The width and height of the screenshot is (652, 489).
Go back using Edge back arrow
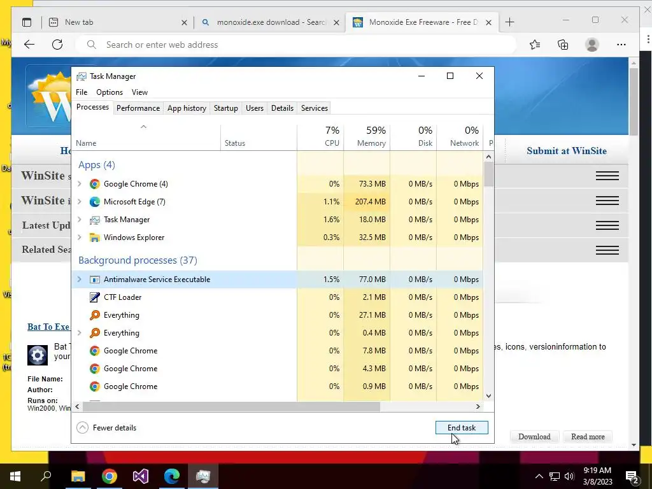[29, 45]
